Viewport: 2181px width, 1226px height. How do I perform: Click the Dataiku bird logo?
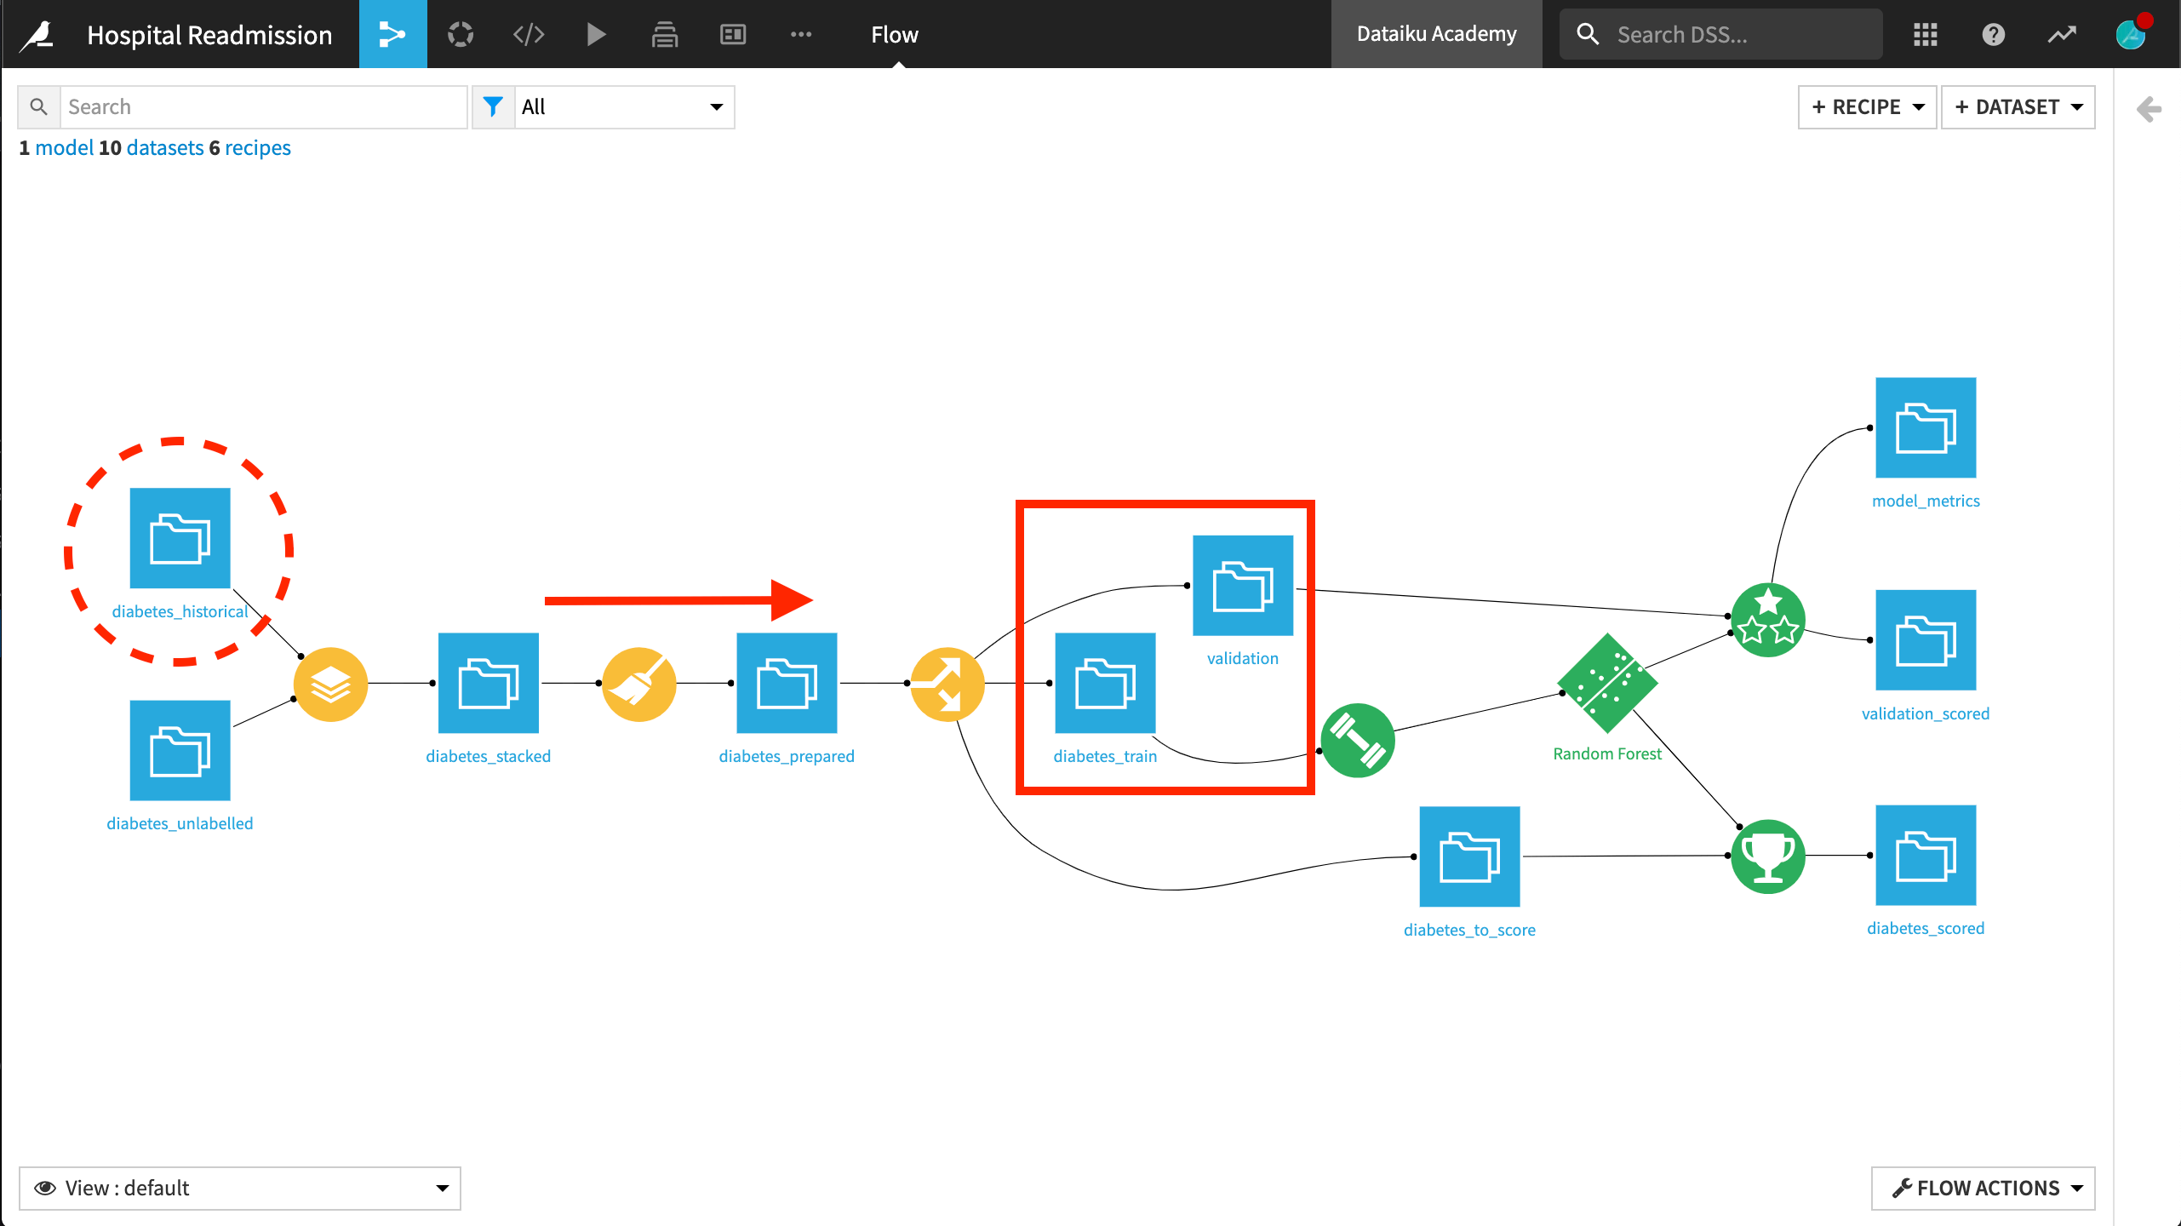pyautogui.click(x=38, y=34)
